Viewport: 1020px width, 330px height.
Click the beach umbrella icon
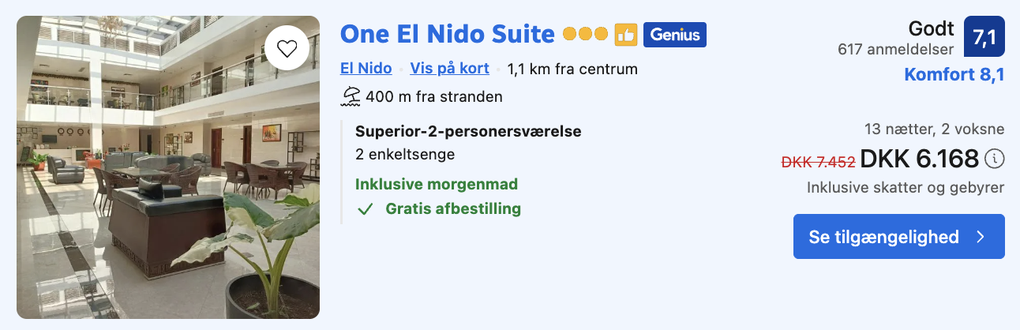coord(351,97)
